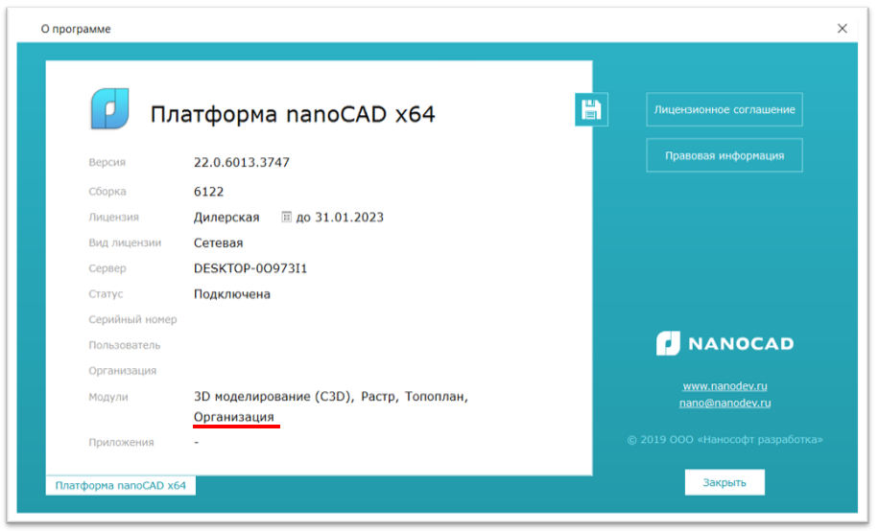
Task: Click version value 22.0.6013.3747
Action: click(242, 162)
